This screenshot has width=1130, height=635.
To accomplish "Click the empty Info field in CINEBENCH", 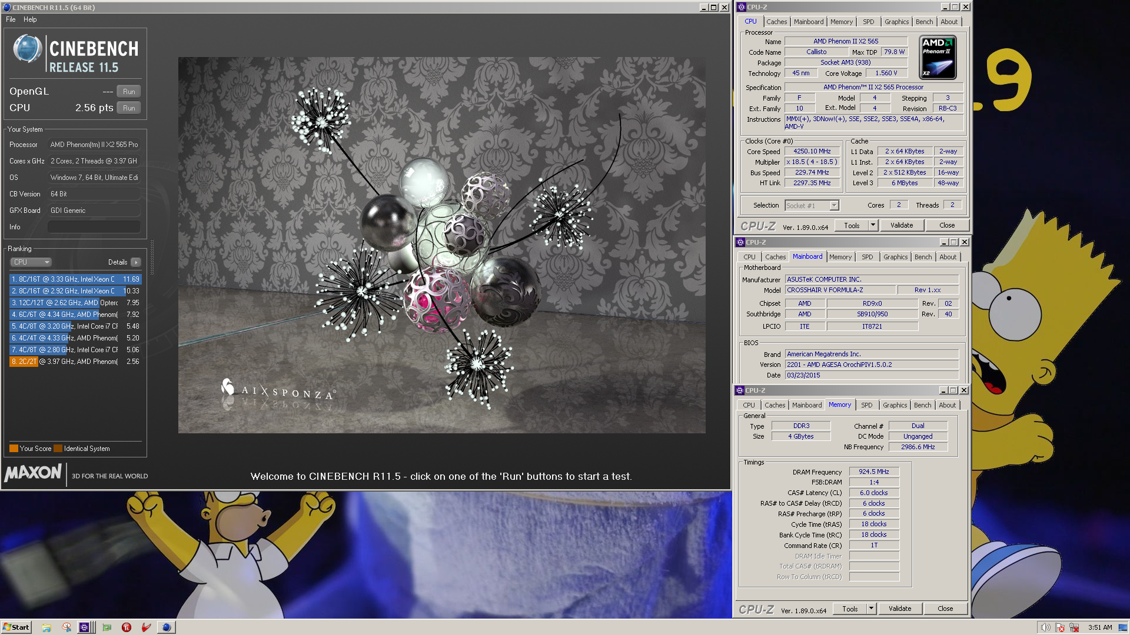I will pos(94,227).
